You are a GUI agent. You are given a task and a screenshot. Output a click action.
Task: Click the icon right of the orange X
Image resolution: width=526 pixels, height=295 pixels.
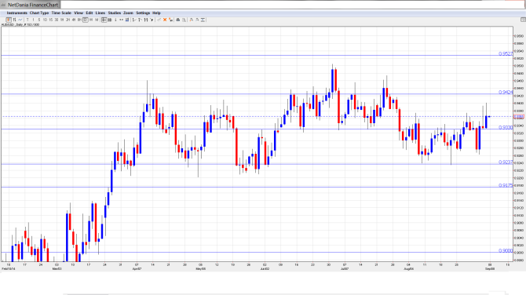point(170,20)
